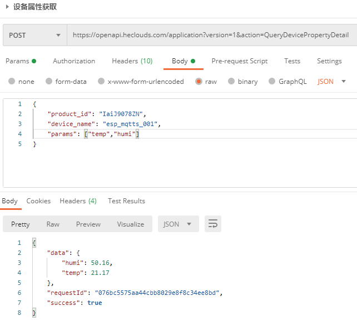Open the POST method dropdown
Image resolution: width=357 pixels, height=326 pixels.
[x=35, y=35]
